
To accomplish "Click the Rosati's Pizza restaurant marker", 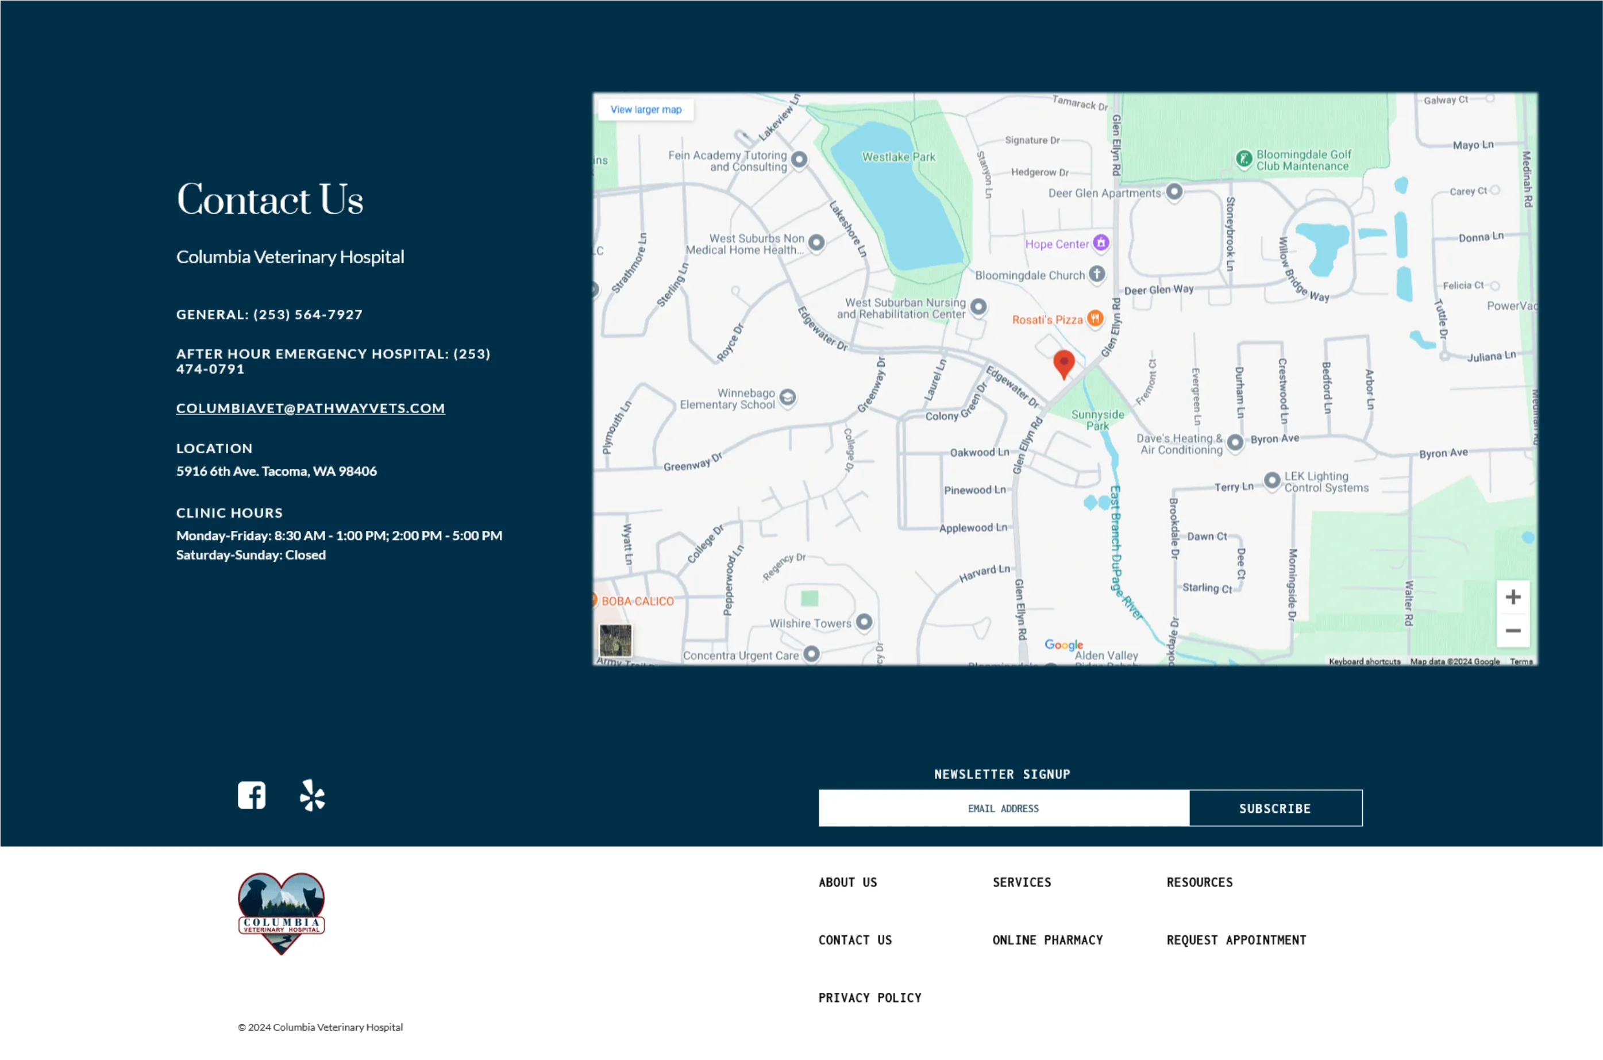I will 1095,318.
